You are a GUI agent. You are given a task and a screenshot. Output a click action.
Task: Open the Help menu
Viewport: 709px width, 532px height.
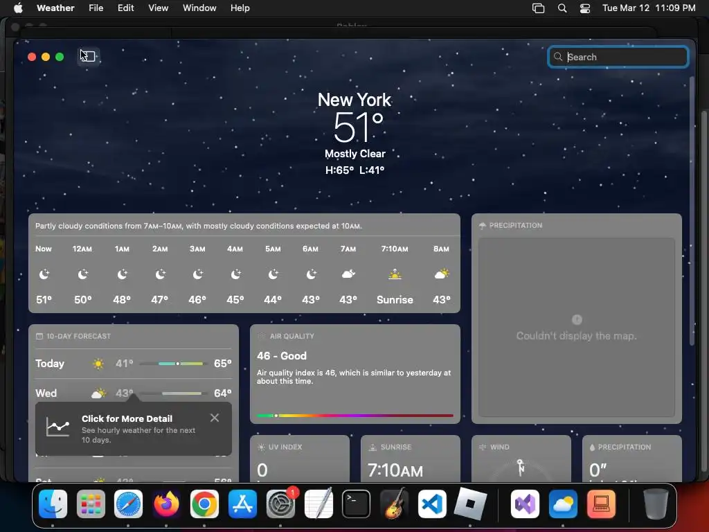pos(240,8)
